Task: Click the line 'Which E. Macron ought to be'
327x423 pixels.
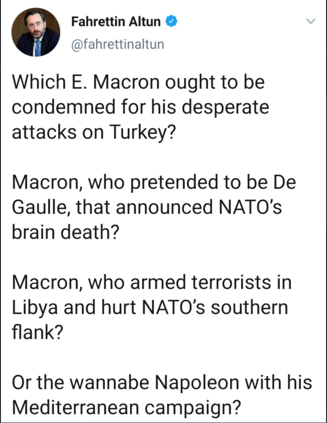Action: (x=138, y=82)
